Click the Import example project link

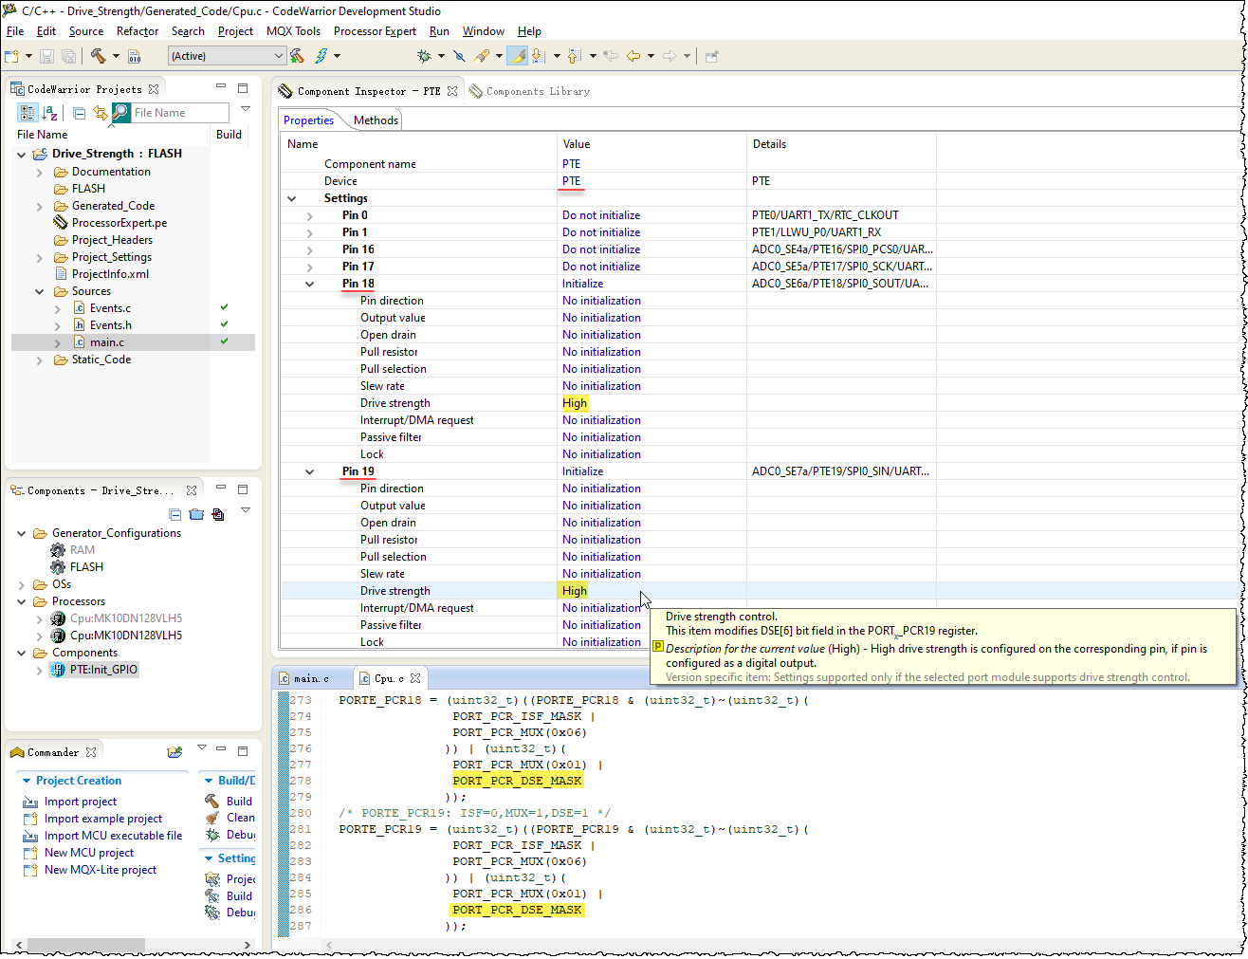click(102, 819)
